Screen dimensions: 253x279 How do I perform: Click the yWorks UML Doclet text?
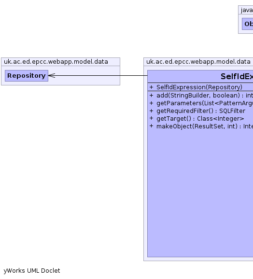click(32, 271)
